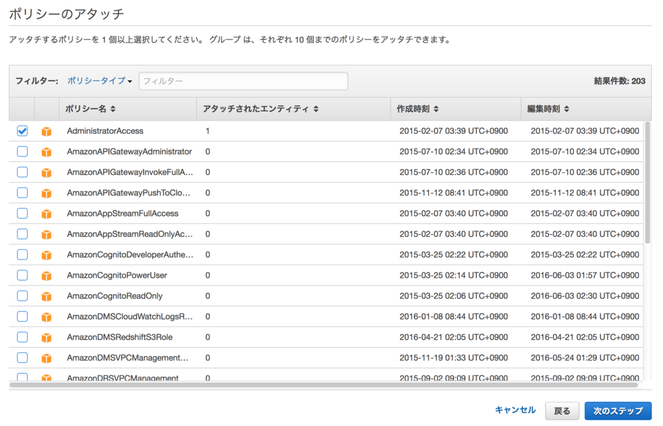Check the AmazonCognitoDeveloperAuthe… checkbox
The image size is (663, 426).
click(x=23, y=254)
